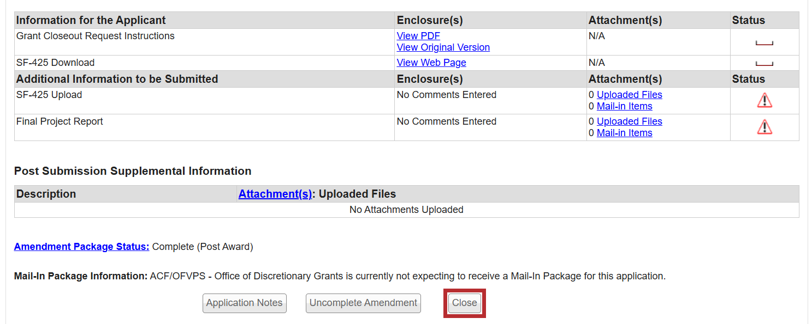Click the Final Project Report warning icon
This screenshot has height=324, width=812.
pyautogui.click(x=764, y=127)
